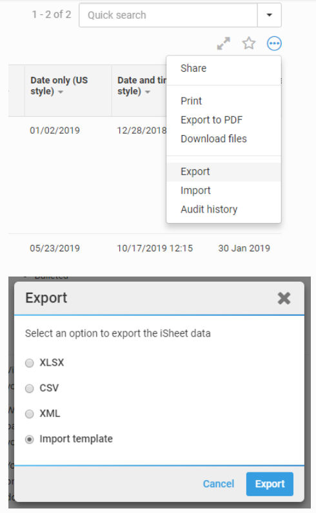316x513 pixels.
Task: Open the more actions ellipsis icon
Action: [274, 43]
